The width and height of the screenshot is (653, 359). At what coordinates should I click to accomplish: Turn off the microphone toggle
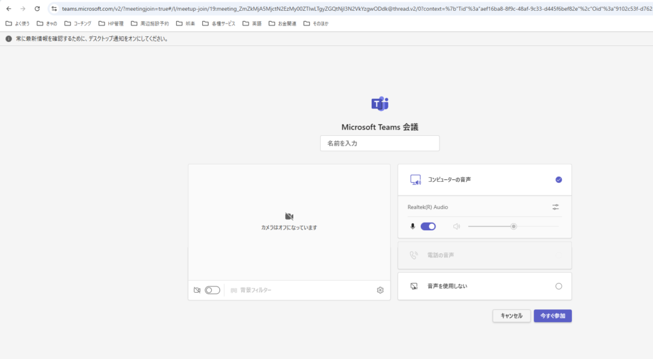point(428,226)
